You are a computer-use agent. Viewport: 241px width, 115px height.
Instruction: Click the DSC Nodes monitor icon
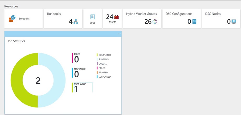(x=234, y=22)
